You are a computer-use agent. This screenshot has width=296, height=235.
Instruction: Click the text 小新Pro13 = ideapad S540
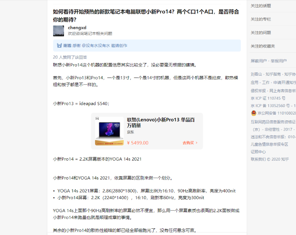point(81,104)
